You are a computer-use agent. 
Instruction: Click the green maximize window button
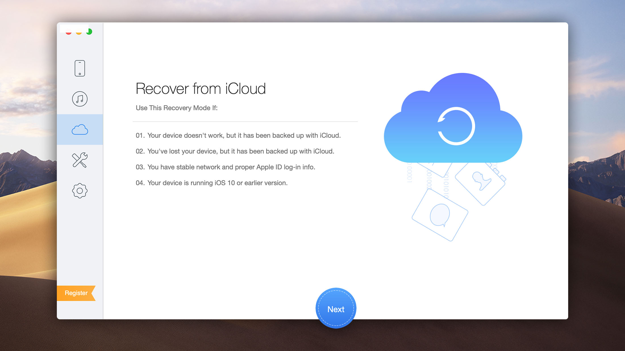[89, 31]
